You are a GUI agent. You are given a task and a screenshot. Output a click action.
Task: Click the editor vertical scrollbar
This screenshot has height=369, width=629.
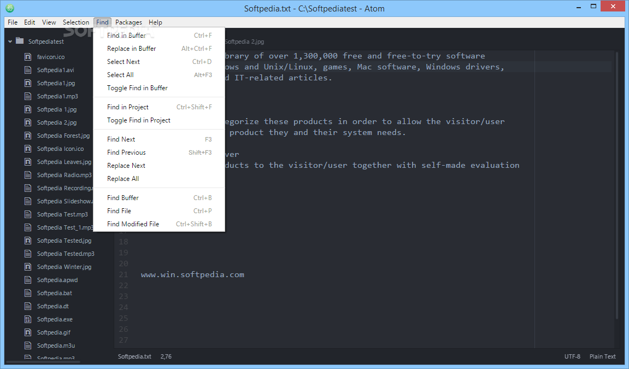coord(617,185)
